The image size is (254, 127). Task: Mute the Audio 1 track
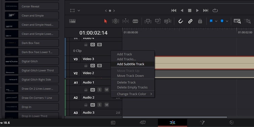[107, 90]
